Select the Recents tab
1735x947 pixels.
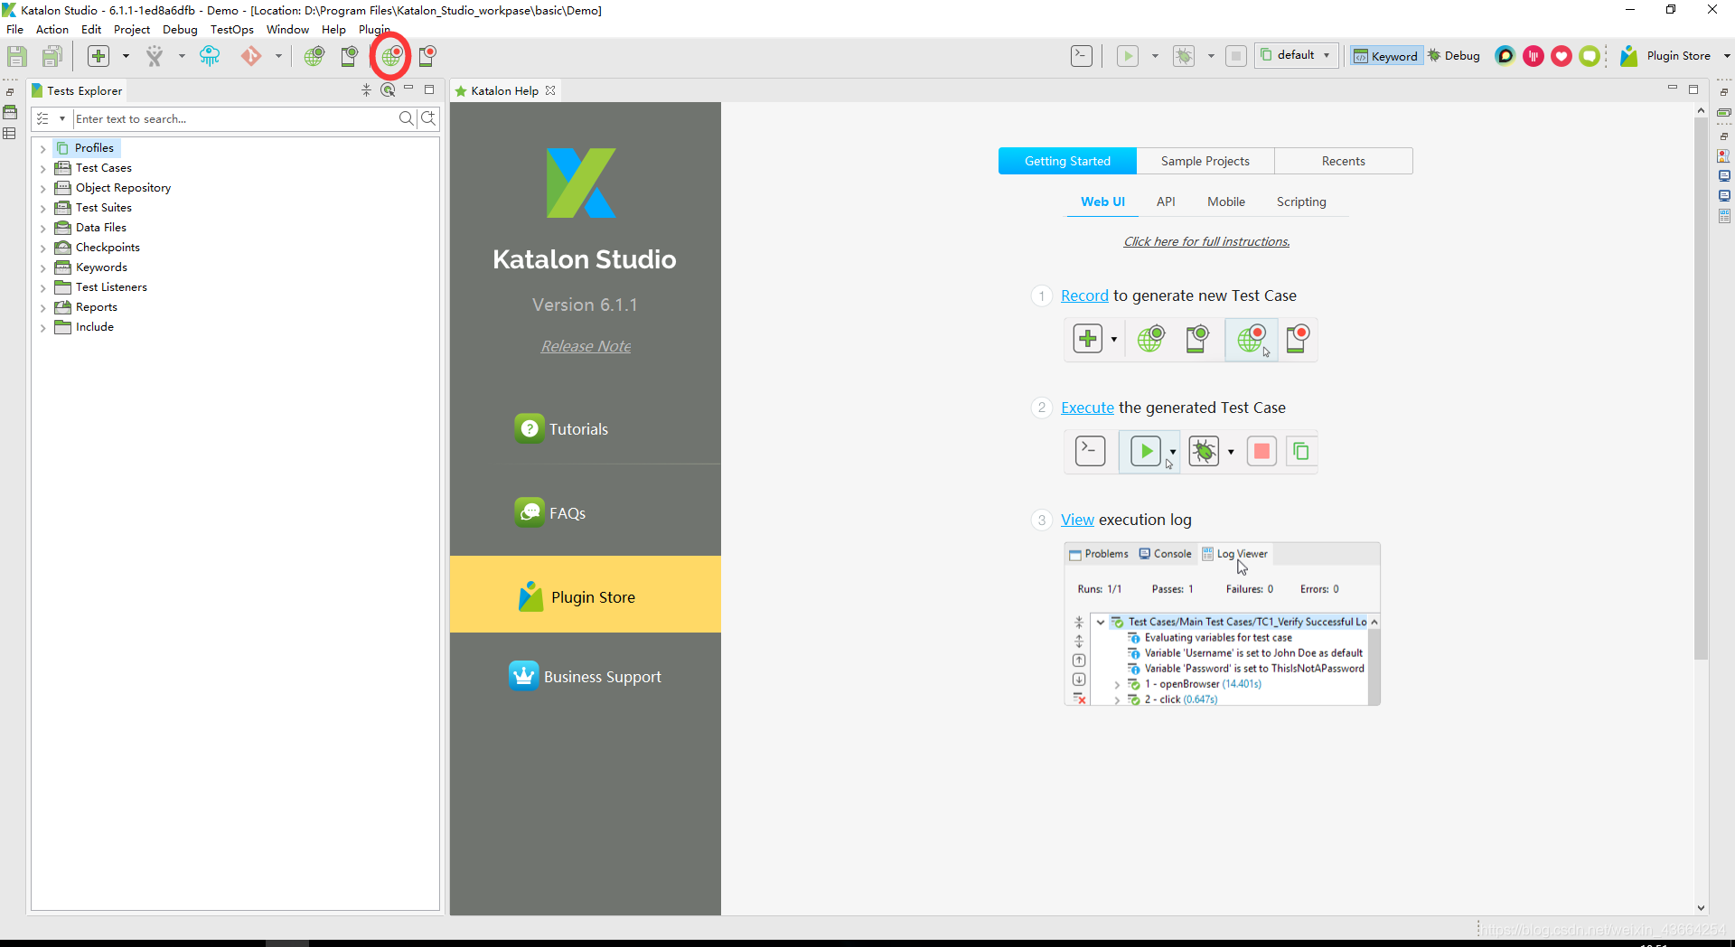pyautogui.click(x=1343, y=161)
